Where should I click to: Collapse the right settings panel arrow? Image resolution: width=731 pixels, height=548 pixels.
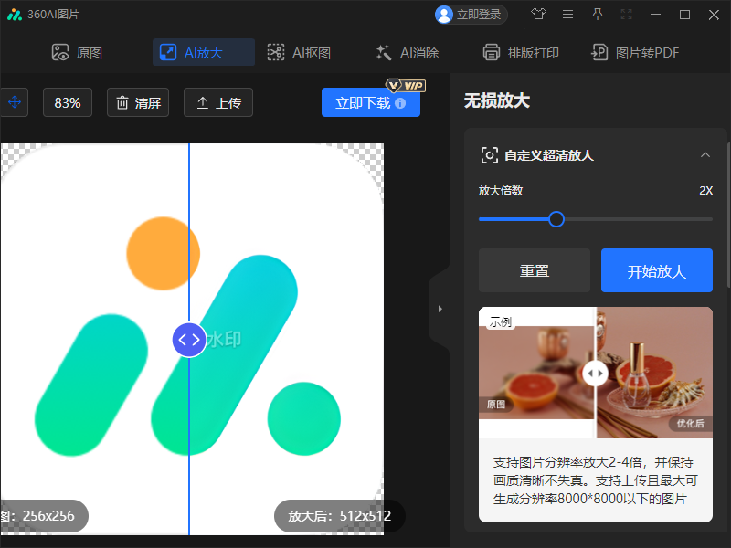tap(441, 308)
